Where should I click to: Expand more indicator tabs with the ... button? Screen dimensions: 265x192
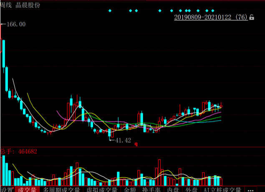[250, 190]
